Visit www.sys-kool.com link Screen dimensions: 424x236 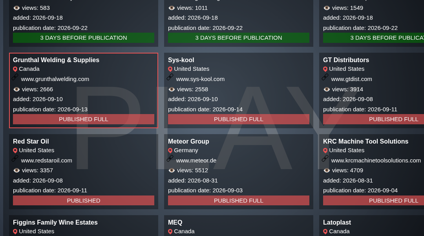[200, 79]
